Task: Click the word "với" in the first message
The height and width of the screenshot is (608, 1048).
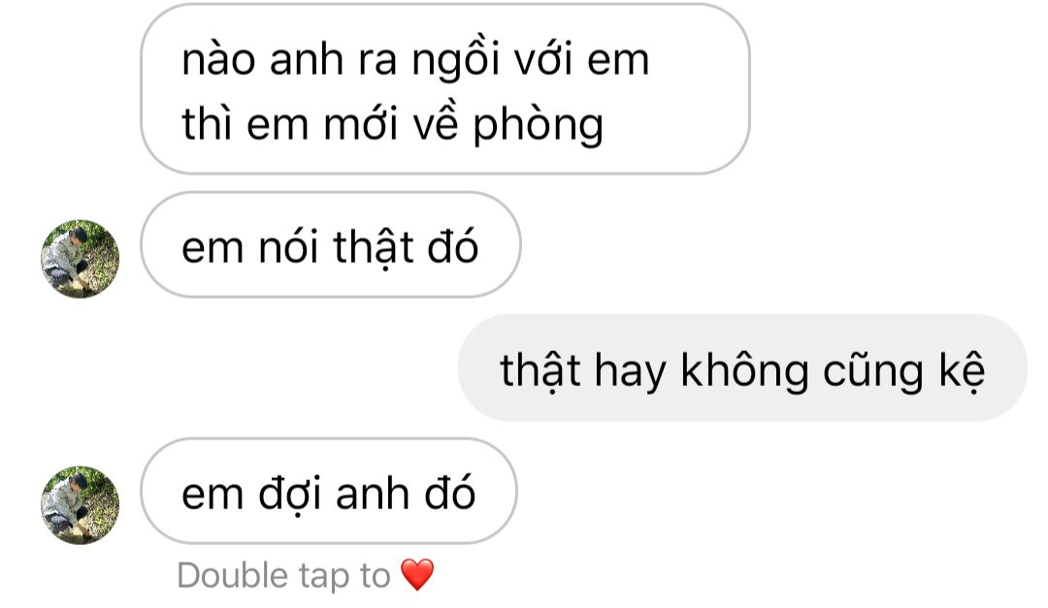Action: (x=543, y=61)
